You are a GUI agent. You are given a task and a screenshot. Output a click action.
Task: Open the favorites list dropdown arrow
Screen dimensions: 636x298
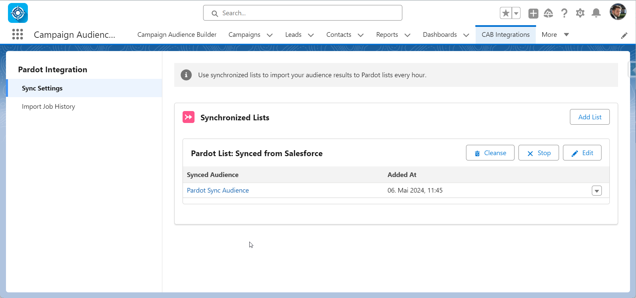point(516,13)
